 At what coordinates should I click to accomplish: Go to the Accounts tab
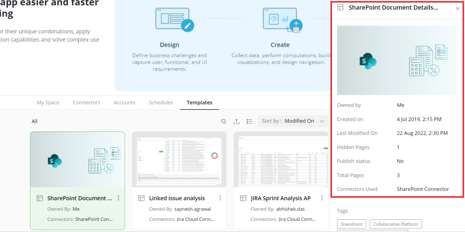coord(125,103)
